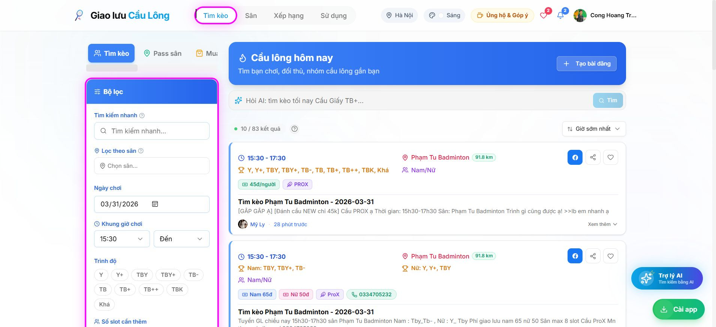Open Xếp hạng navigation tab
This screenshot has width=716, height=327.
pos(289,16)
